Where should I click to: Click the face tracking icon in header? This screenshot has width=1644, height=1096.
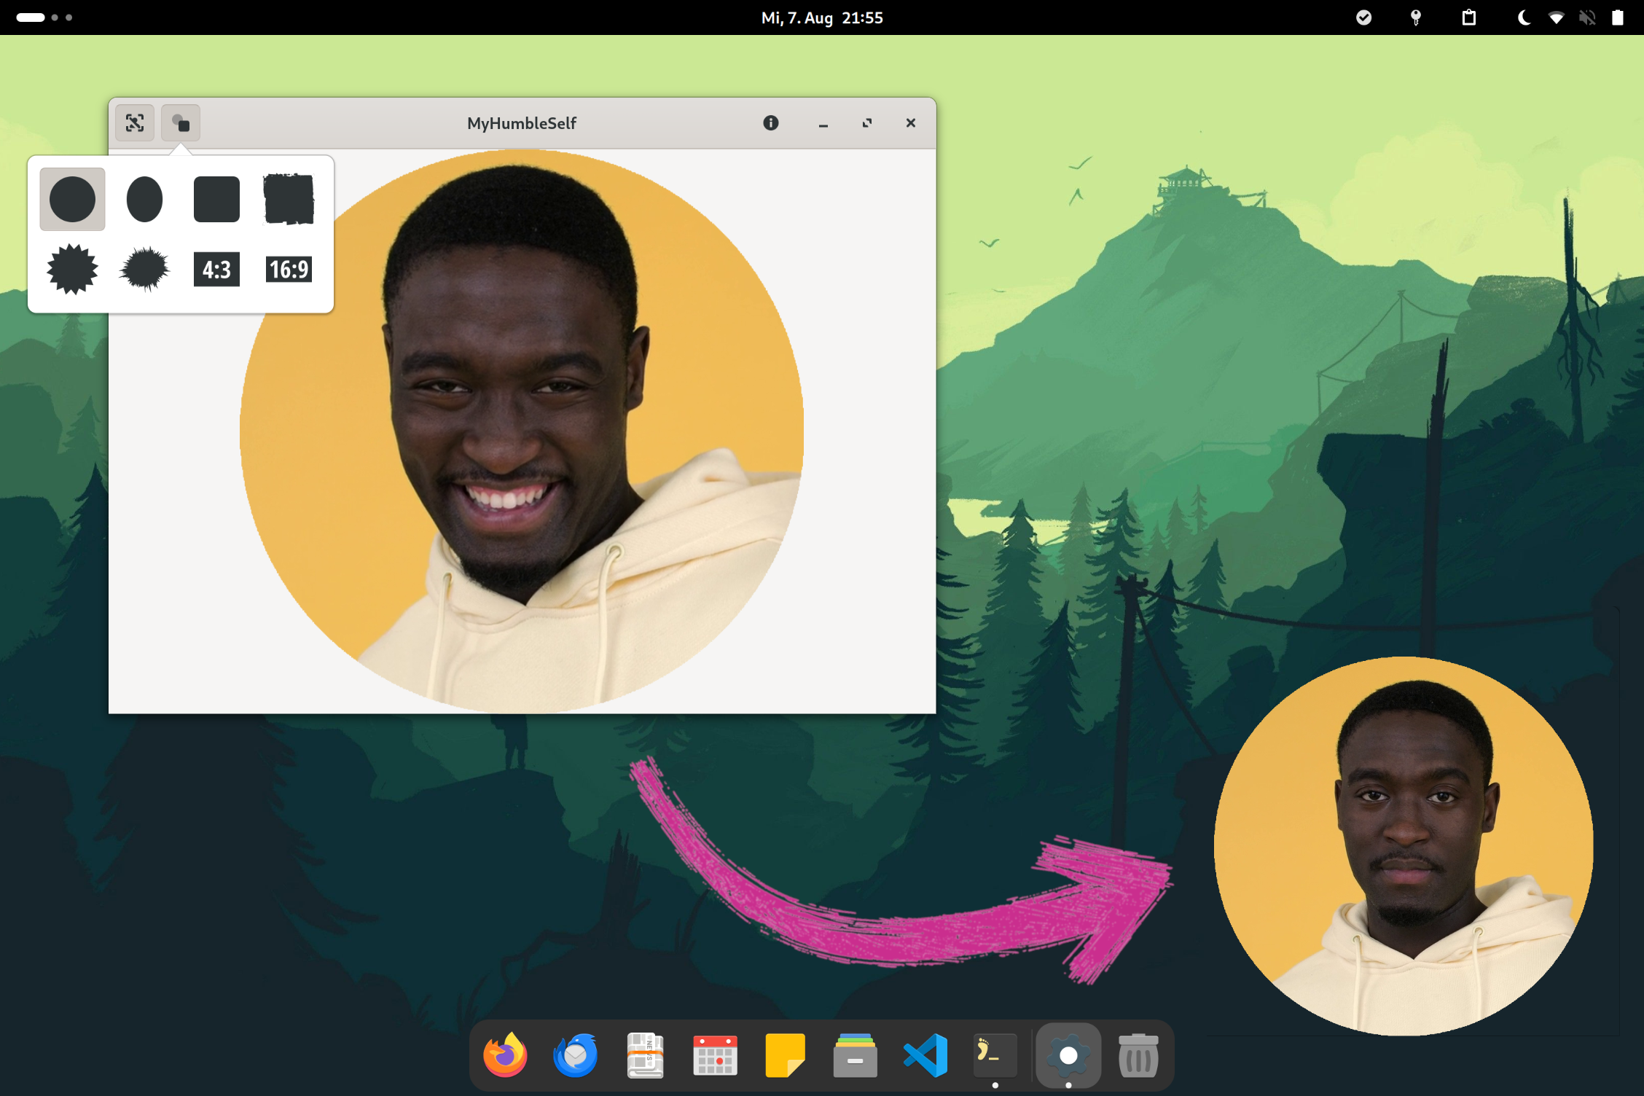135,122
